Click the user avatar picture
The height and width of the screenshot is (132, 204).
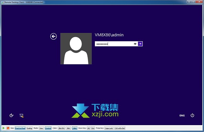click(x=76, y=48)
